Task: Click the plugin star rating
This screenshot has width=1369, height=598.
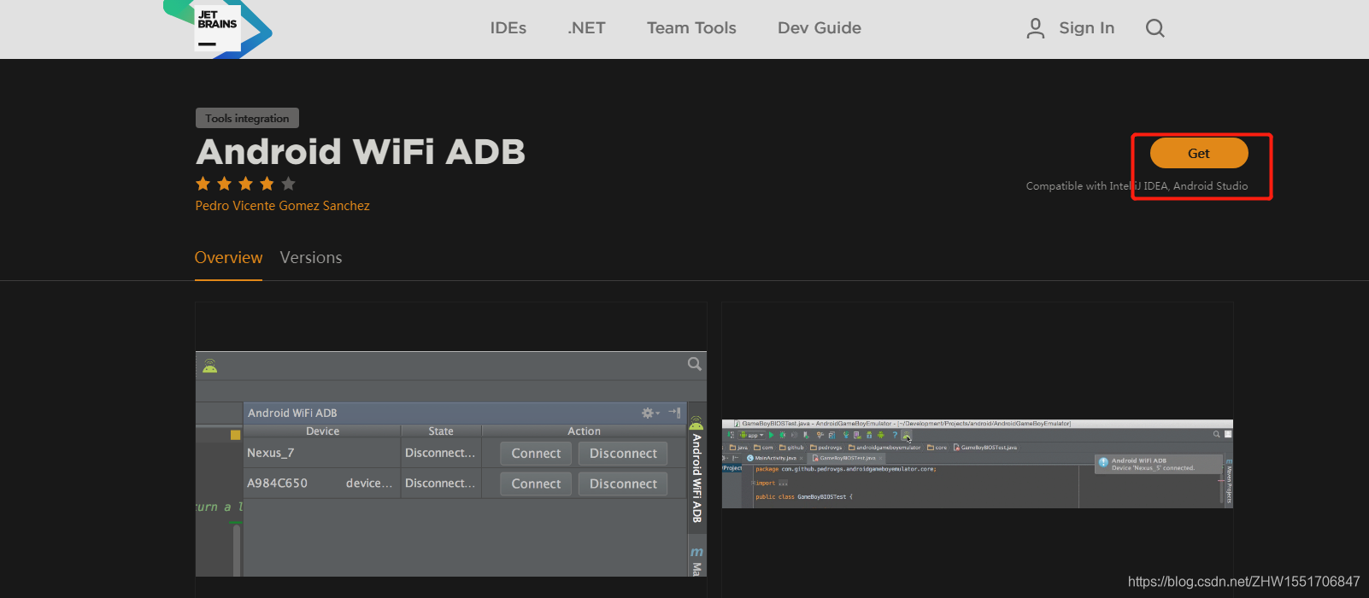Action: [x=245, y=184]
